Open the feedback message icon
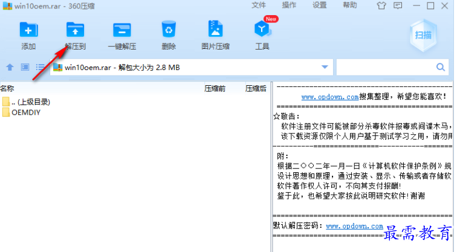 [398, 5]
